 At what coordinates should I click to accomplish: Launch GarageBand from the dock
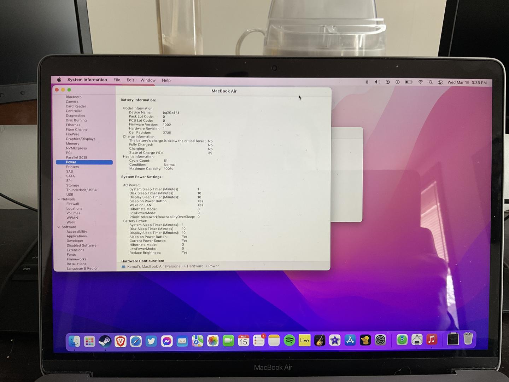click(320, 340)
